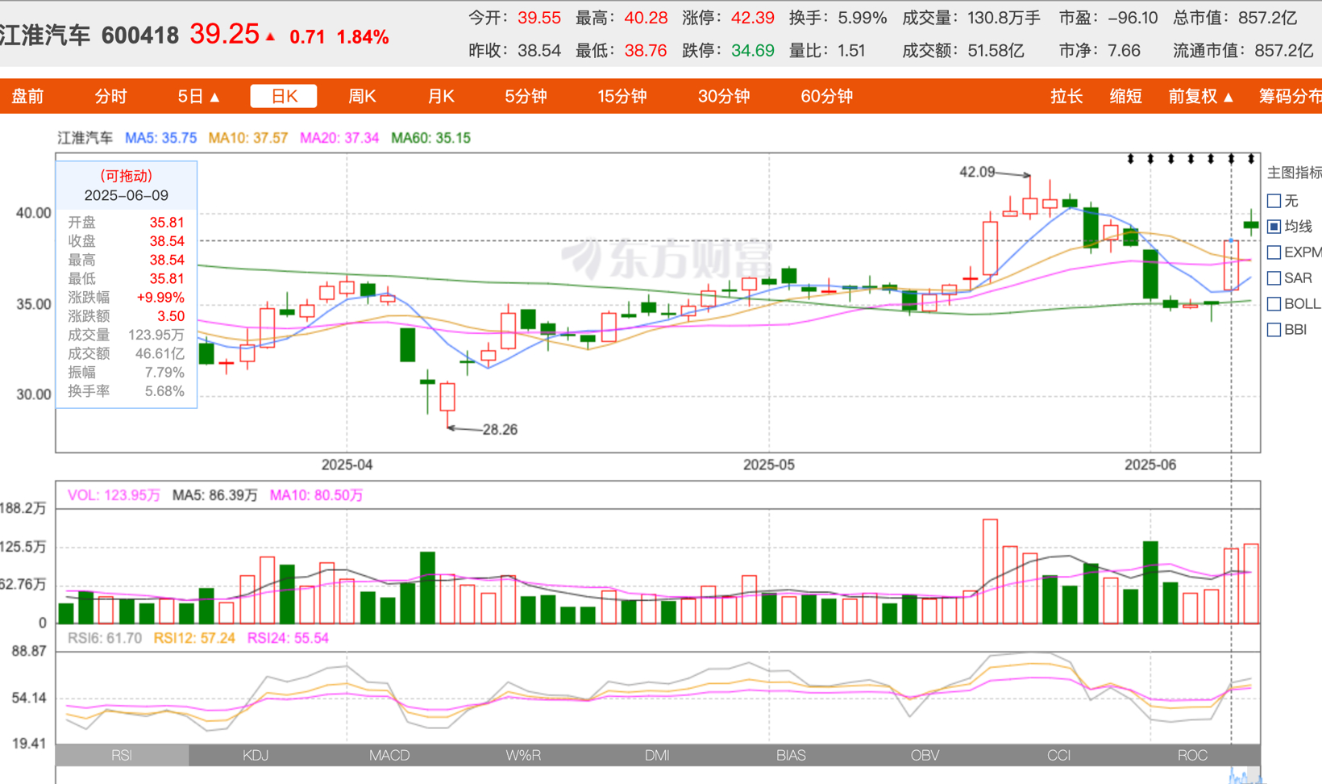The image size is (1322, 784).
Task: Click the RSI6: 61.70 indicator label
Action: tap(105, 638)
